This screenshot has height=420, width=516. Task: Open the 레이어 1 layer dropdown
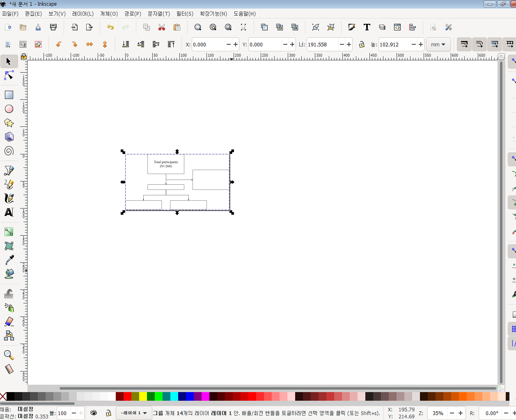pyautogui.click(x=134, y=413)
